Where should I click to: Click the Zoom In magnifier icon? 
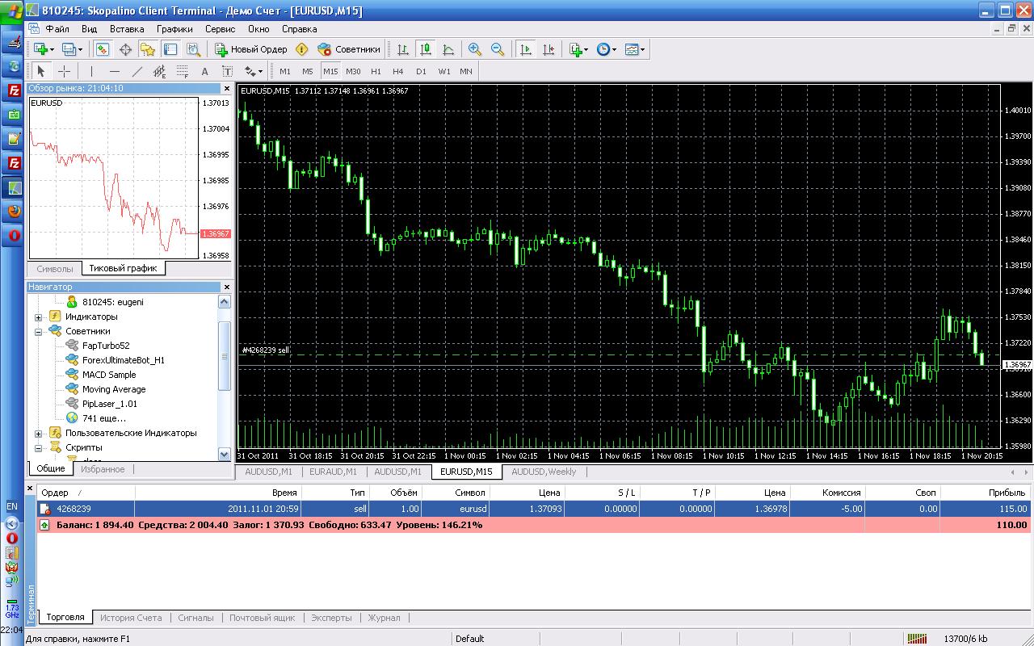(475, 49)
